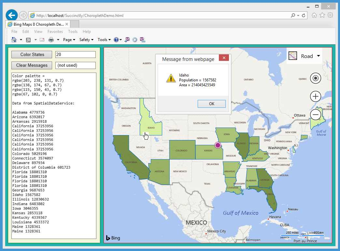The height and width of the screenshot is (251, 340).
Task: Open the Road map type dropdown
Action: [x=305, y=56]
